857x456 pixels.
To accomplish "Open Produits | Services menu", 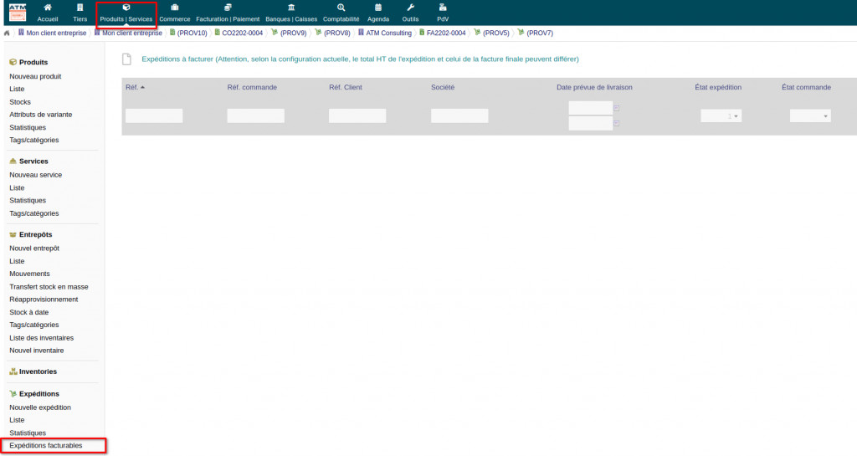I will coord(126,13).
